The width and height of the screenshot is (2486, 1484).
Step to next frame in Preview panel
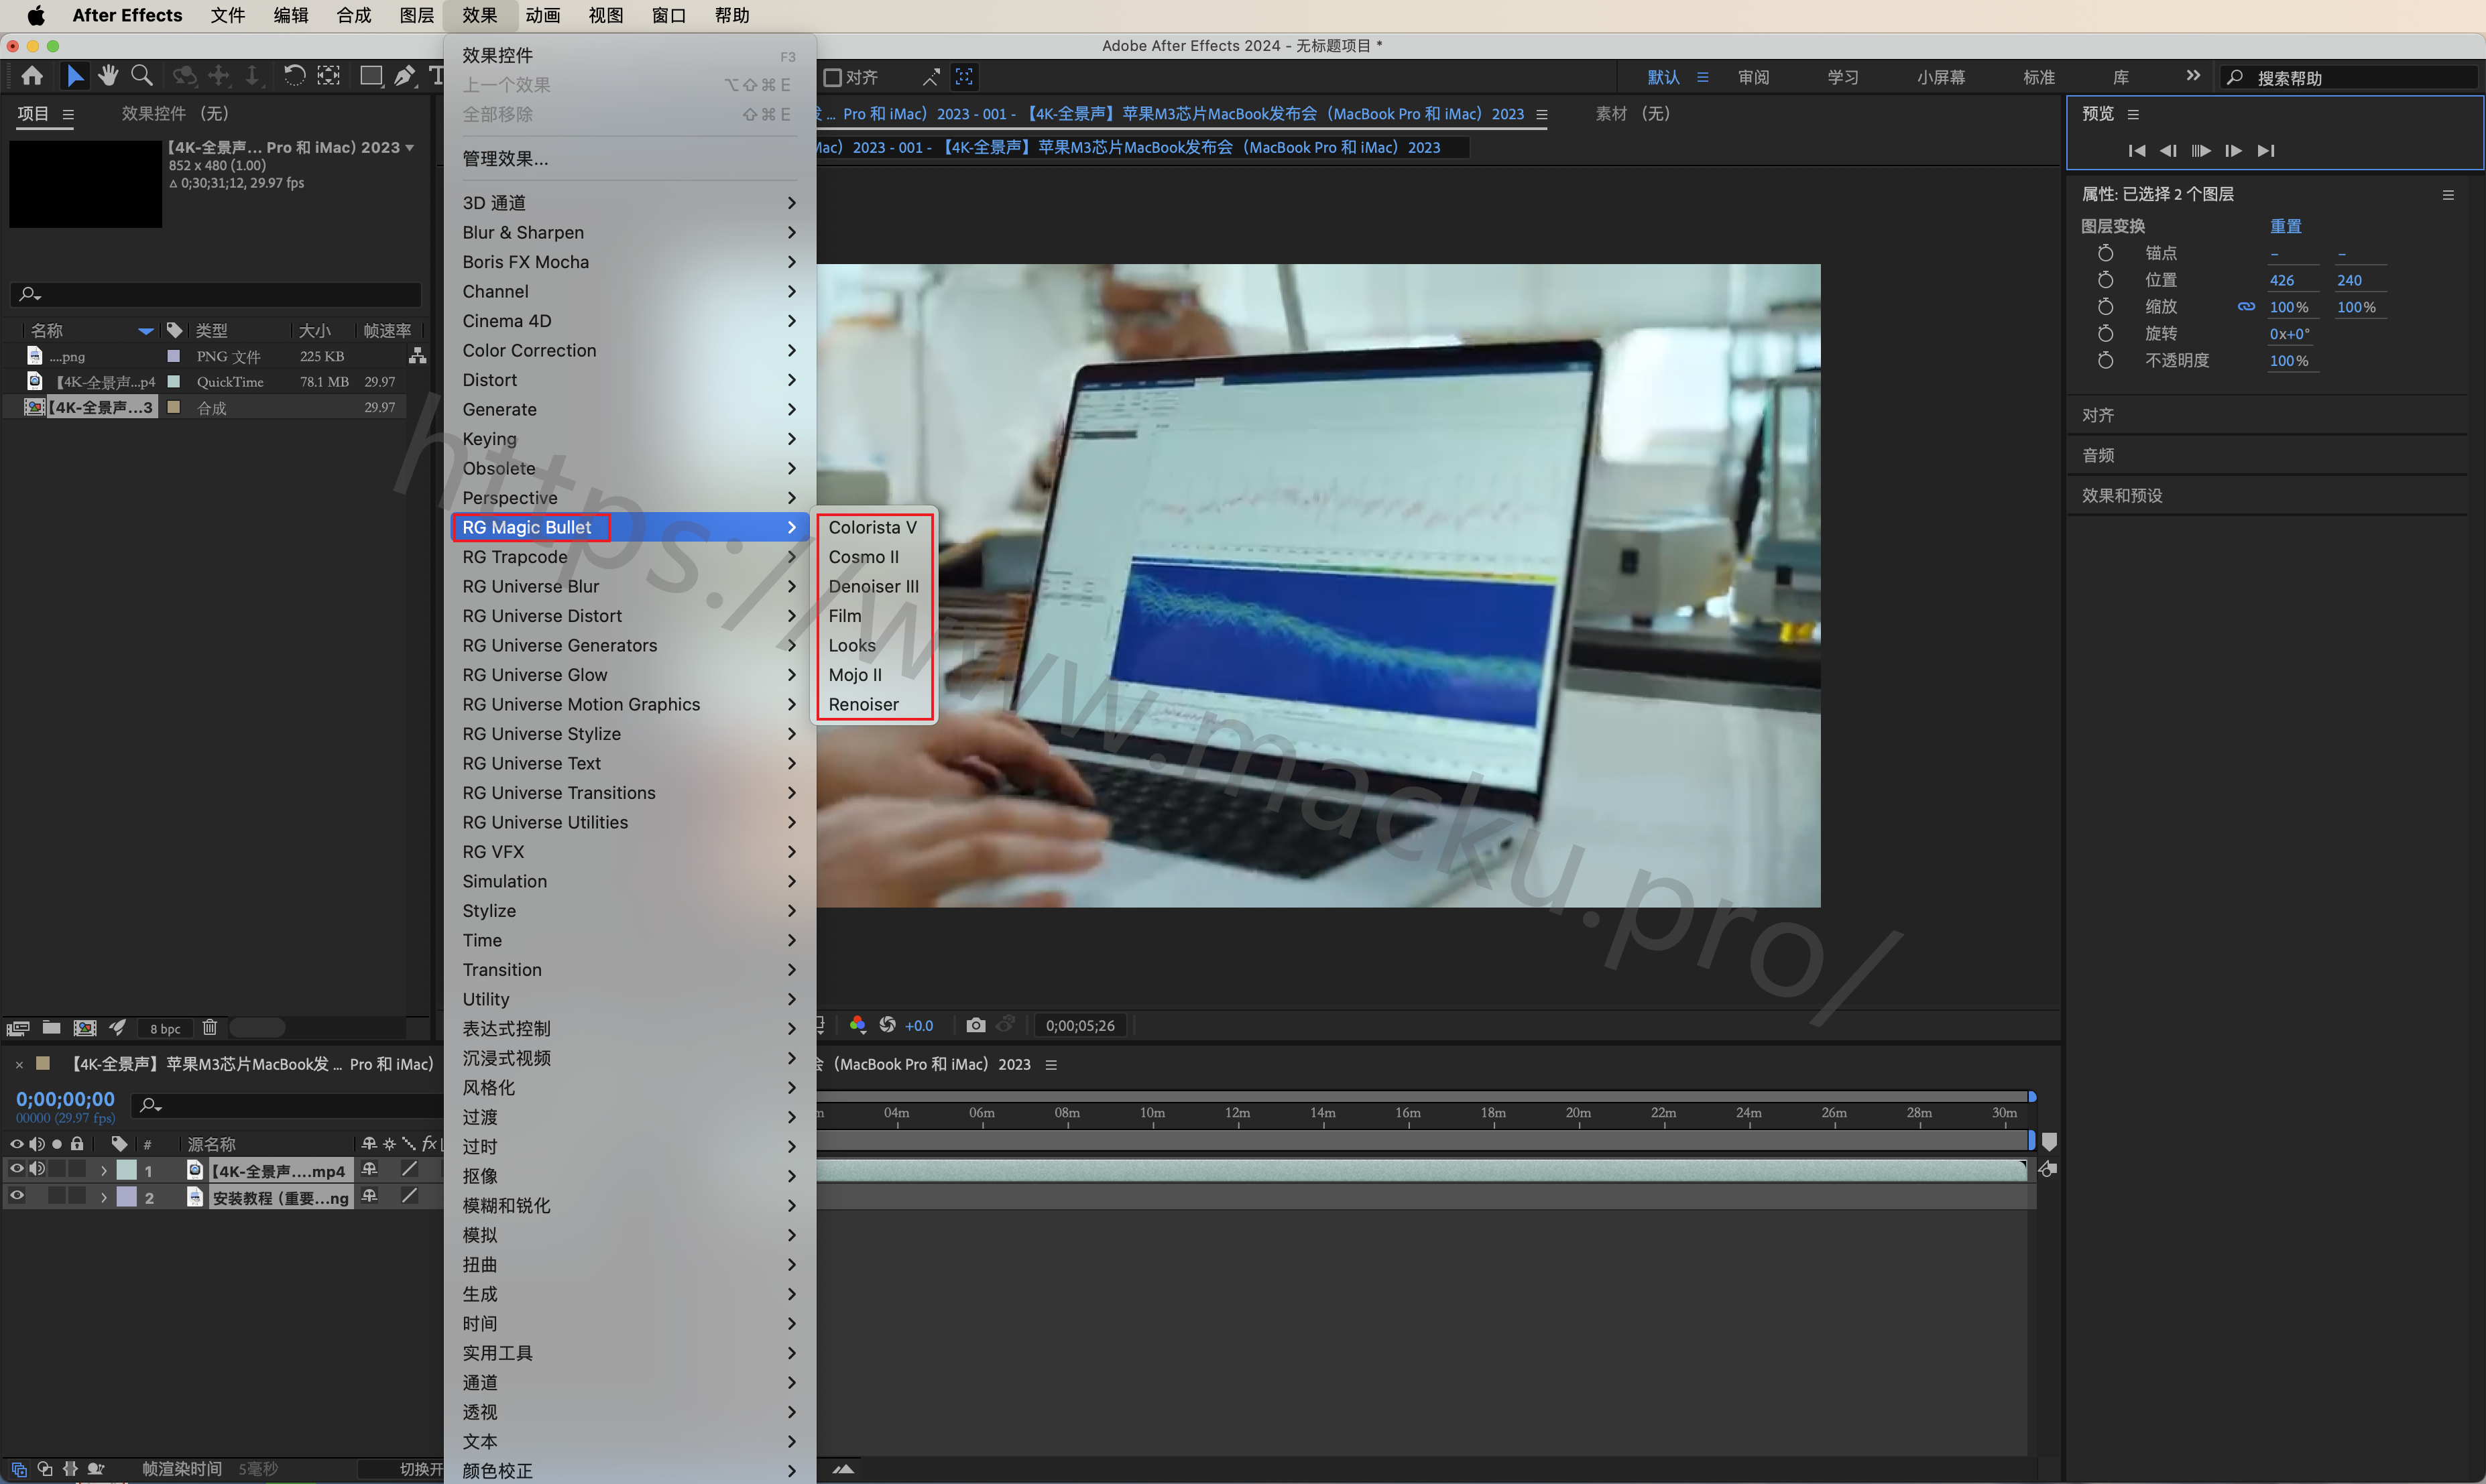2233,151
